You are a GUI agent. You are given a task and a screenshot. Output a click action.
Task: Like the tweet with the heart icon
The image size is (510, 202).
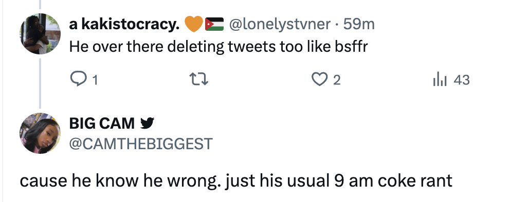[320, 79]
